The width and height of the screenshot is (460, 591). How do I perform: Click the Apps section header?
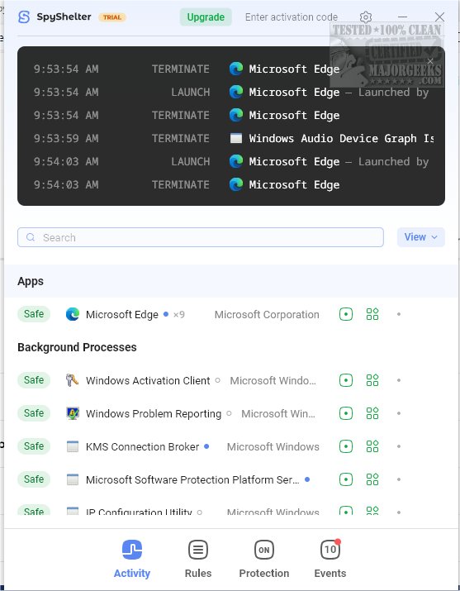click(x=31, y=281)
